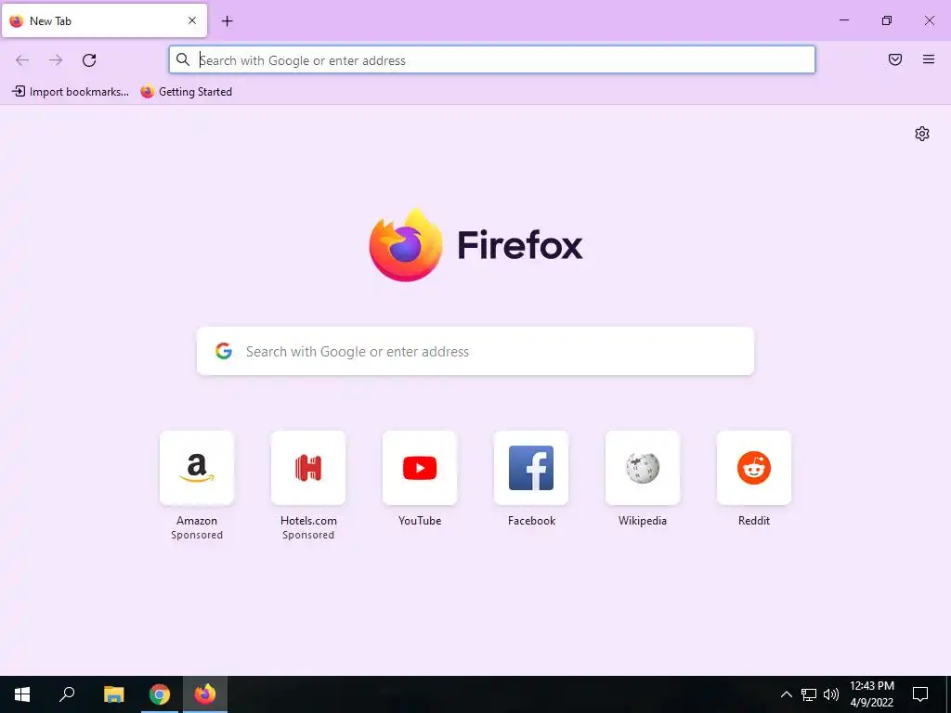Open a new tab with plus button
The width and height of the screenshot is (951, 713).
tap(227, 21)
